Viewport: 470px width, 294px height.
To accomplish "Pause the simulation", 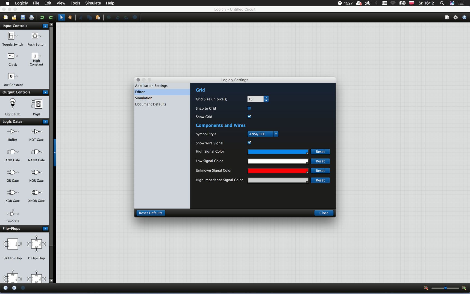I will click(14, 288).
